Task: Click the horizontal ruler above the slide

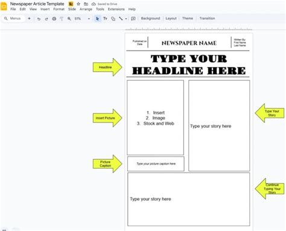Action: pyautogui.click(x=189, y=29)
